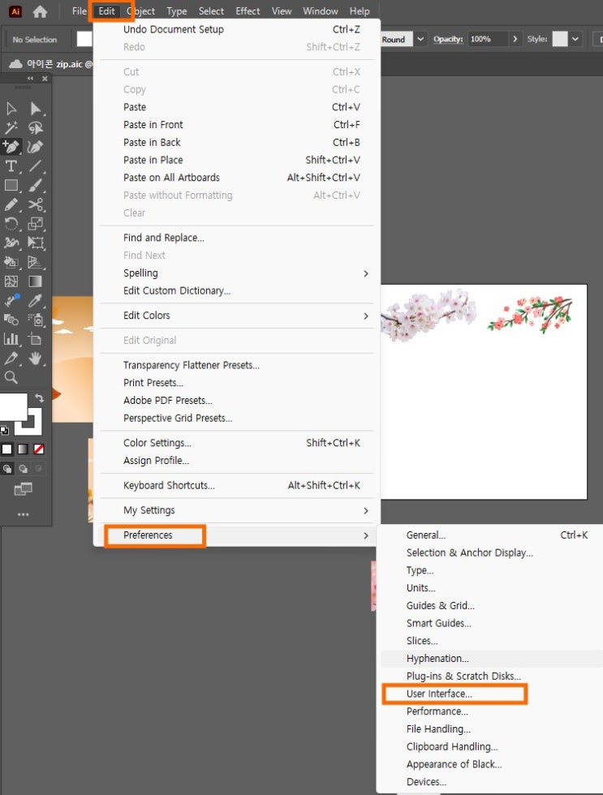Select the Rectangle tool

pyautogui.click(x=11, y=186)
